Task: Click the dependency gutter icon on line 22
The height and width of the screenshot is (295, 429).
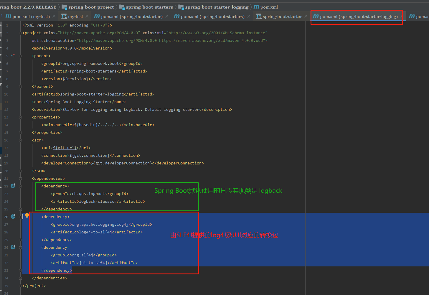Action: [x=13, y=186]
